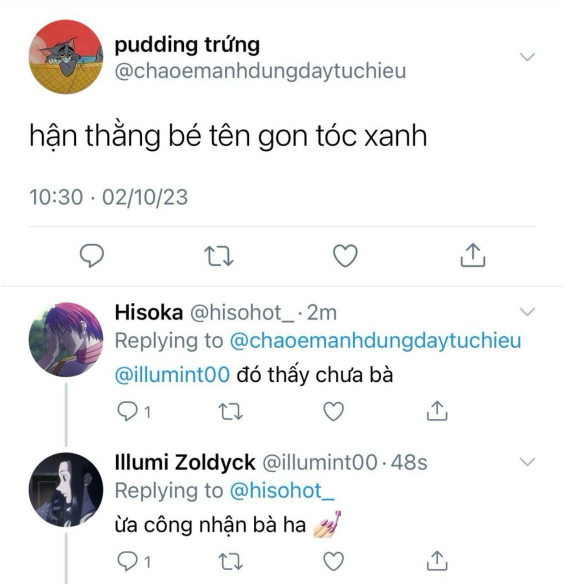Screen dimensions: 573x584
Task: View pudding trứng's Tom cat profile picture
Action: point(66,56)
